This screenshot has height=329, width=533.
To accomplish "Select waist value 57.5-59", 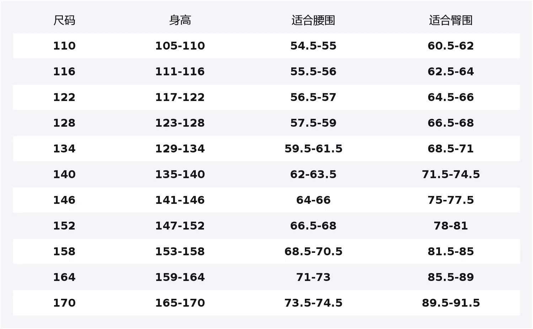I will pyautogui.click(x=313, y=123).
